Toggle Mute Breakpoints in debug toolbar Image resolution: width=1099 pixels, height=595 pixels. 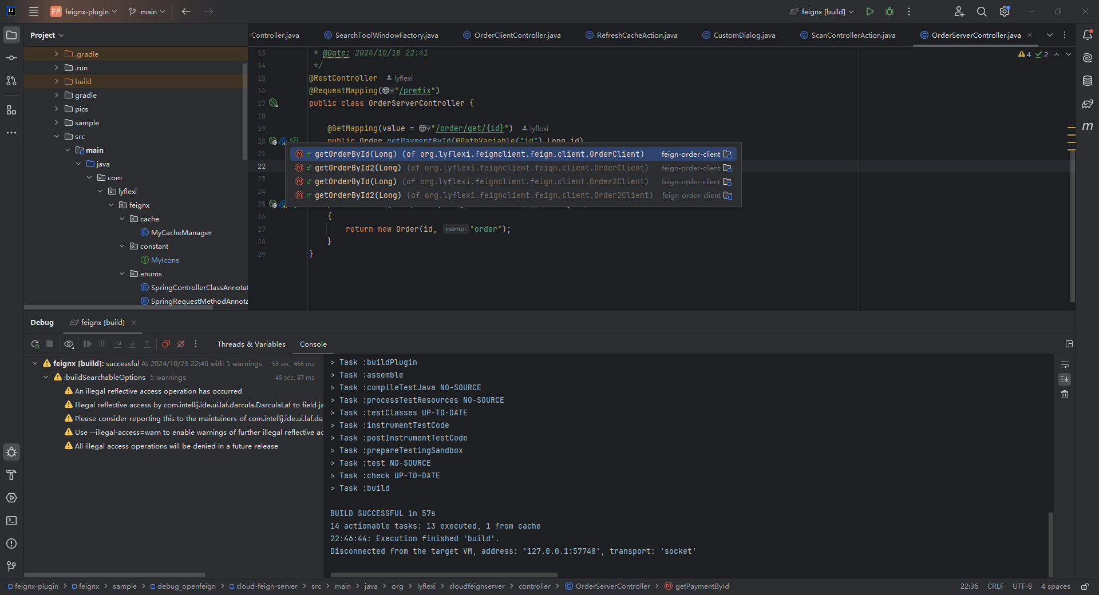tap(181, 344)
